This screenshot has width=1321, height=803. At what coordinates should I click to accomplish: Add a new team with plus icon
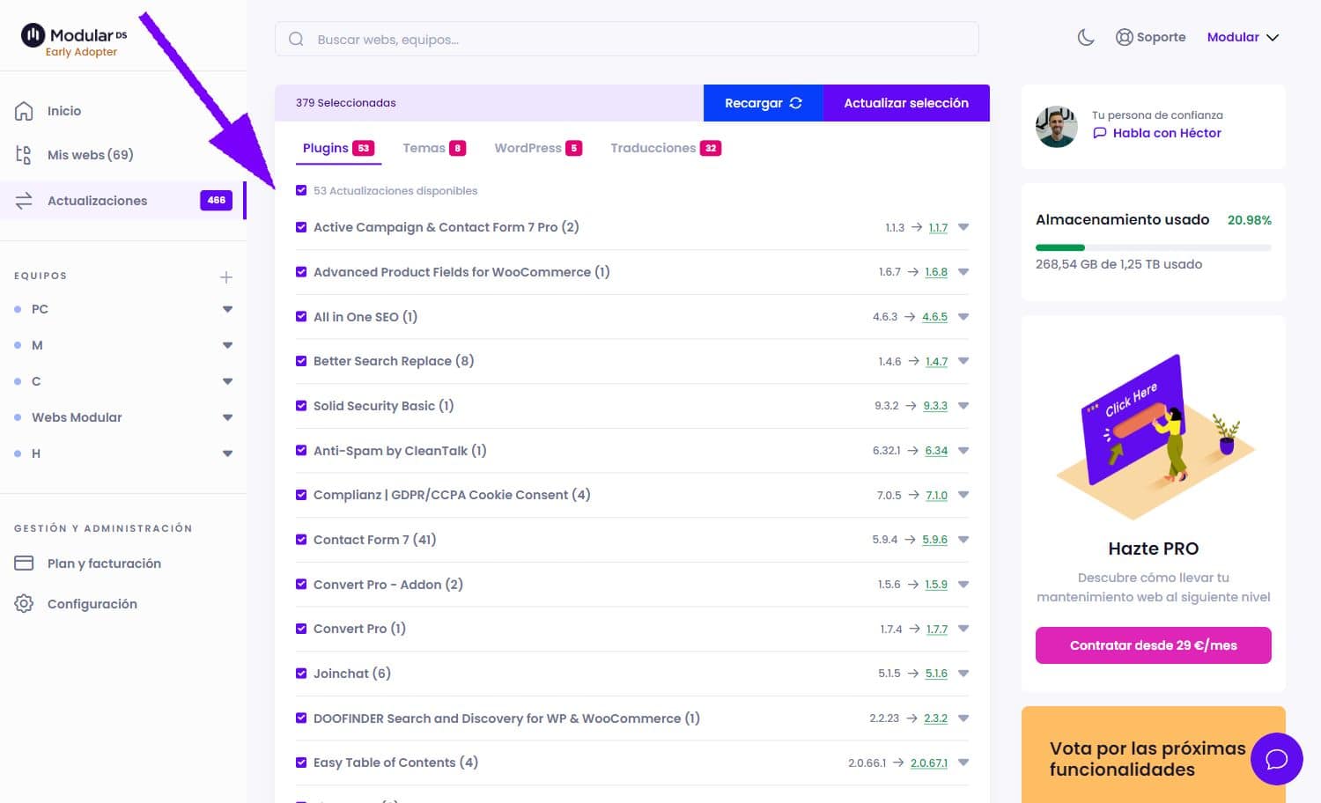[x=226, y=276]
